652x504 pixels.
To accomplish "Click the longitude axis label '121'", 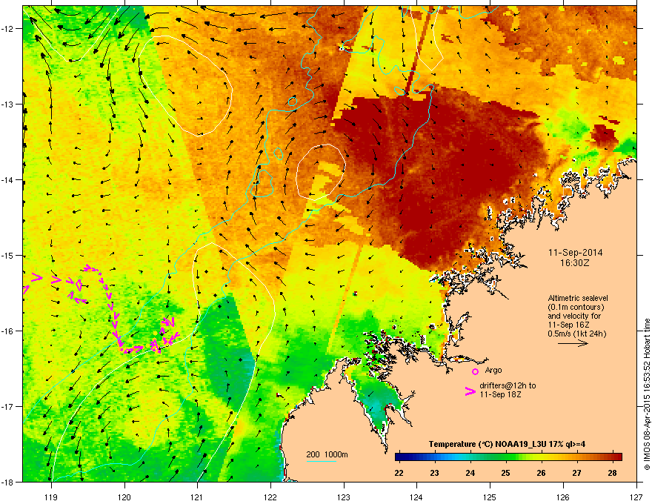I will [x=198, y=497].
